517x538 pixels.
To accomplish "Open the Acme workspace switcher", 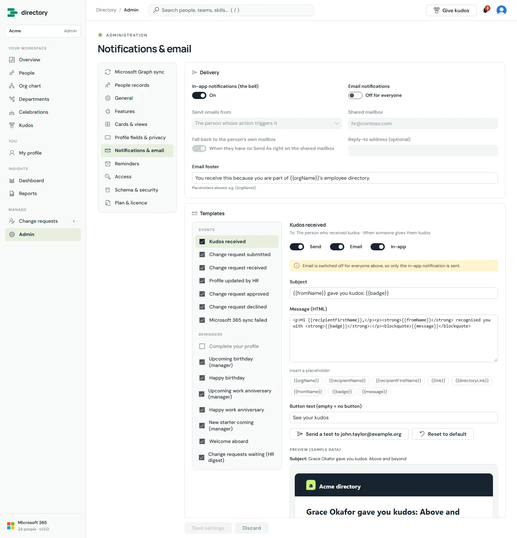I will pyautogui.click(x=43, y=31).
